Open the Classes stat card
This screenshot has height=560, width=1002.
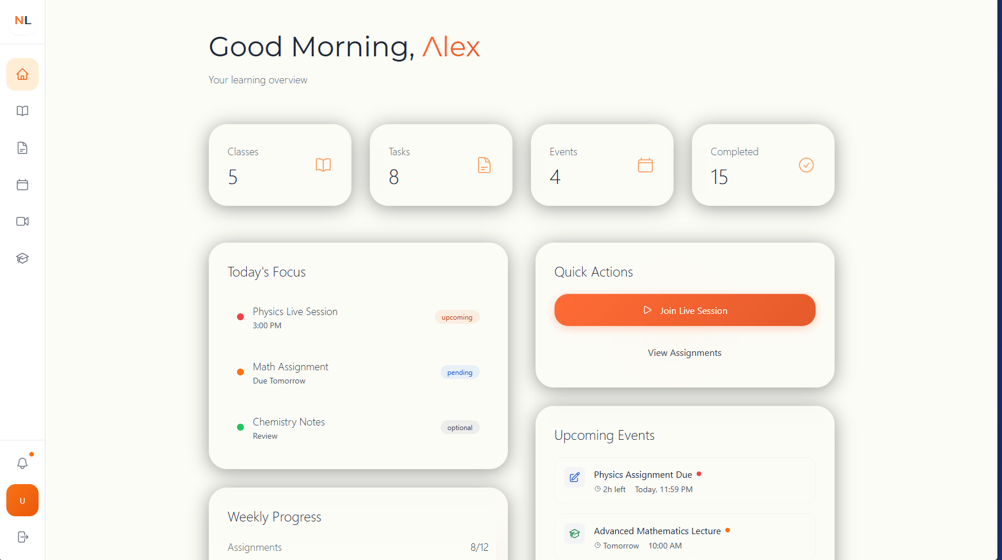280,165
